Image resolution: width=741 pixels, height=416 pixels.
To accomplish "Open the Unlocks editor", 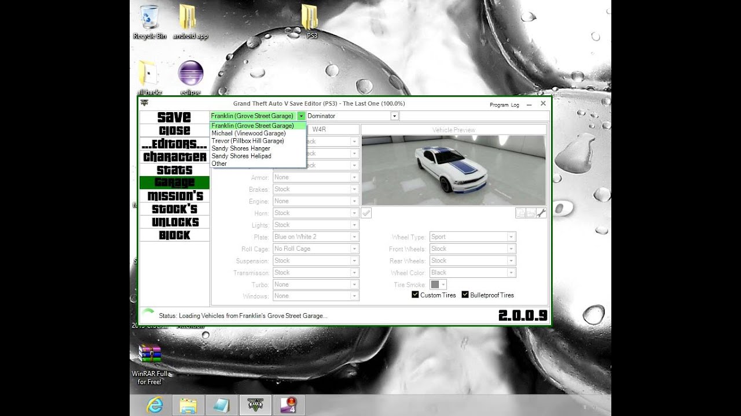I will 174,222.
